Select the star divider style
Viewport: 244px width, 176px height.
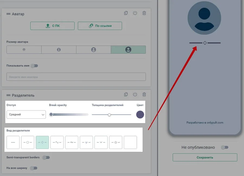point(115,142)
